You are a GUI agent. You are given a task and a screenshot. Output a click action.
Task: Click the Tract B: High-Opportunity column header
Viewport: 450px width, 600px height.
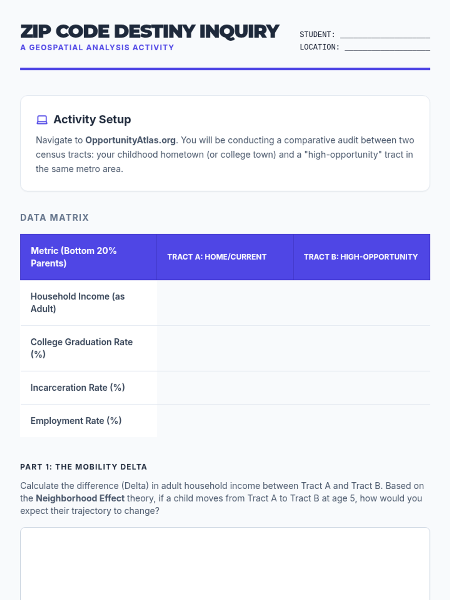pyautogui.click(x=361, y=257)
